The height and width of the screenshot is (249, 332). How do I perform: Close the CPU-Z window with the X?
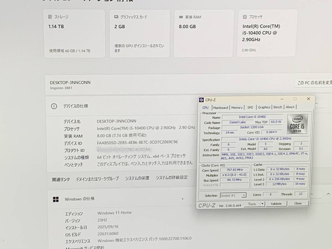tap(308, 99)
